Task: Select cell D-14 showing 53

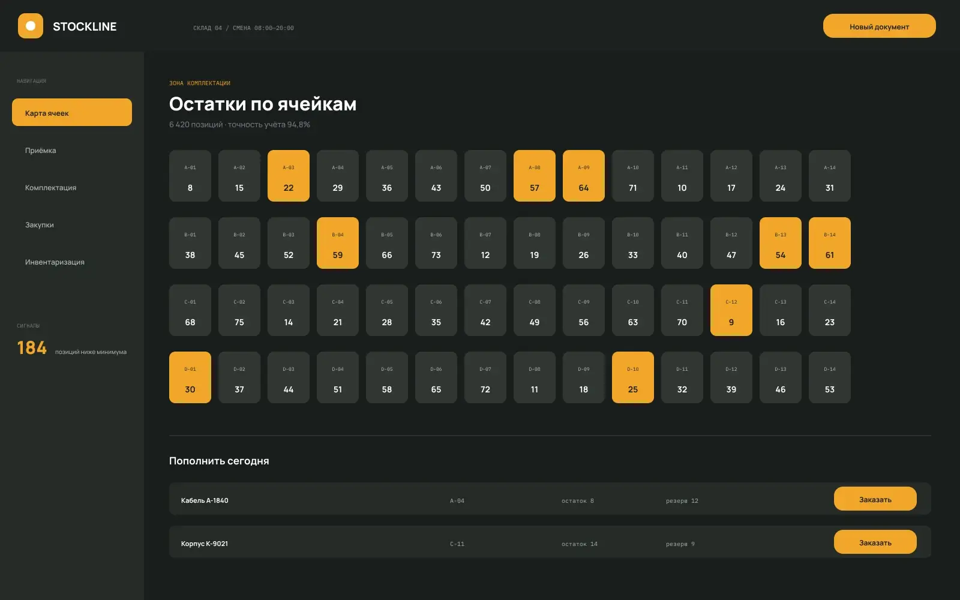Action: click(830, 377)
